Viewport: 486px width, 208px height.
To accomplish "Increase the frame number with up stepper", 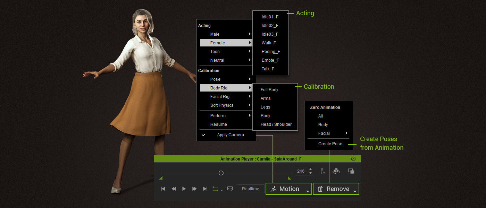I will 310,169.
